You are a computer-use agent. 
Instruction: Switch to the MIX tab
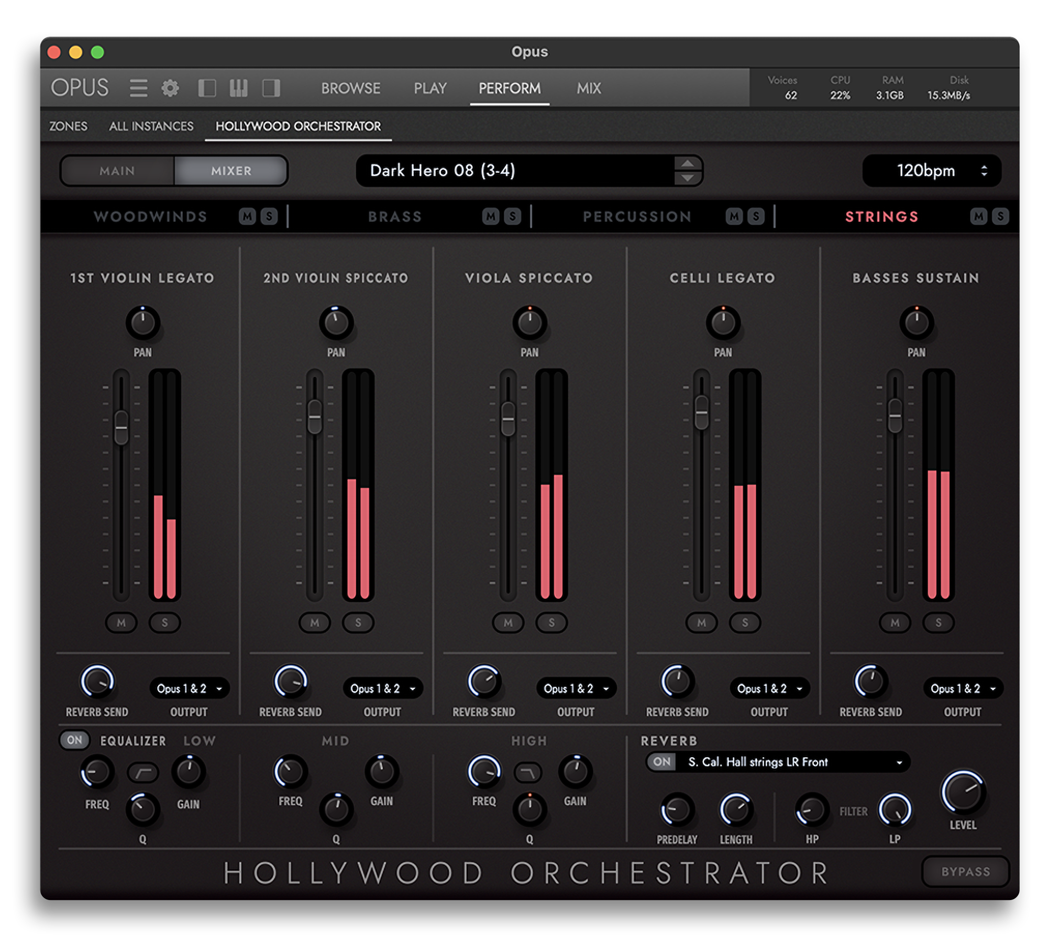click(589, 88)
